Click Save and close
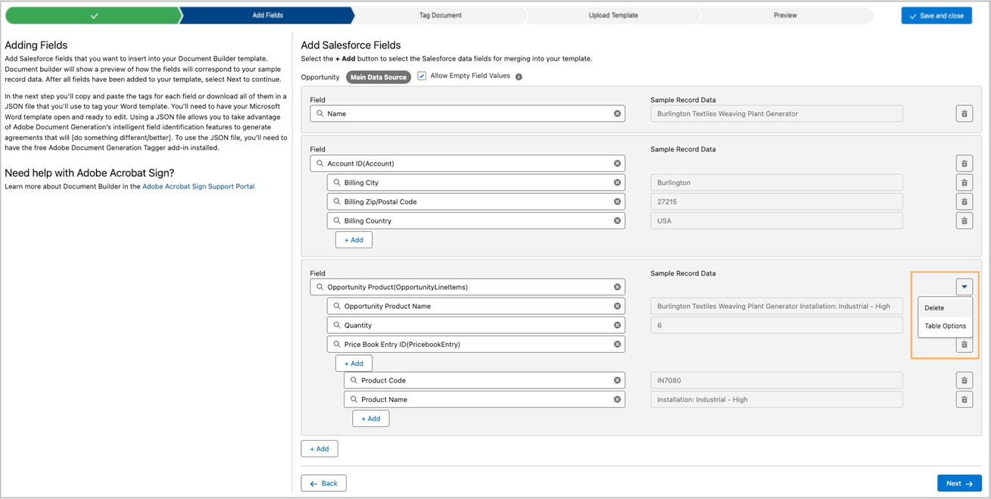 point(936,14)
